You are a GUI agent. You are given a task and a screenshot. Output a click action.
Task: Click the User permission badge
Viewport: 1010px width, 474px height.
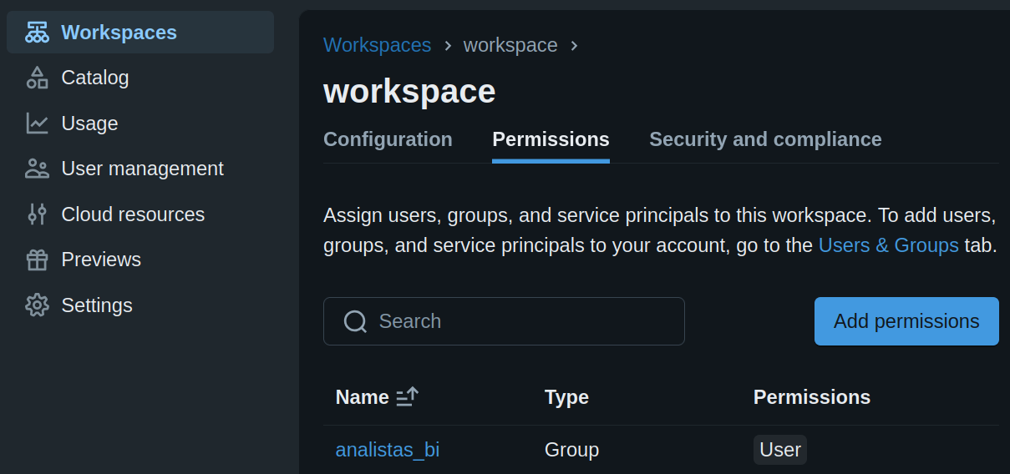[779, 450]
